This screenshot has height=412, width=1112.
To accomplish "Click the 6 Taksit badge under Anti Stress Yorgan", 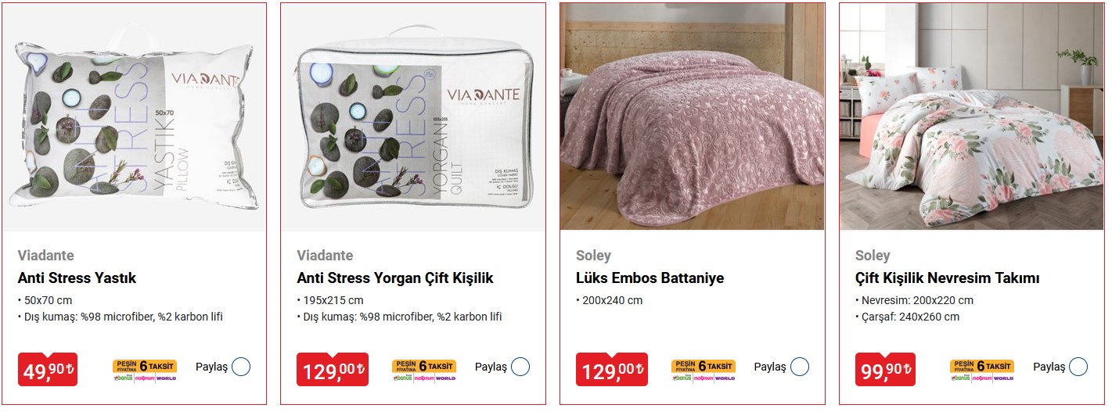I will (x=424, y=371).
